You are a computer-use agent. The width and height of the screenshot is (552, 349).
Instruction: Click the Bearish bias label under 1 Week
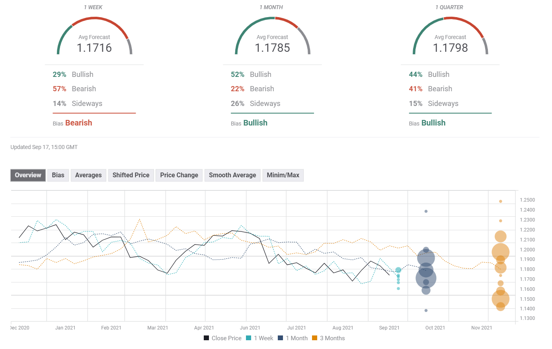pyautogui.click(x=78, y=123)
